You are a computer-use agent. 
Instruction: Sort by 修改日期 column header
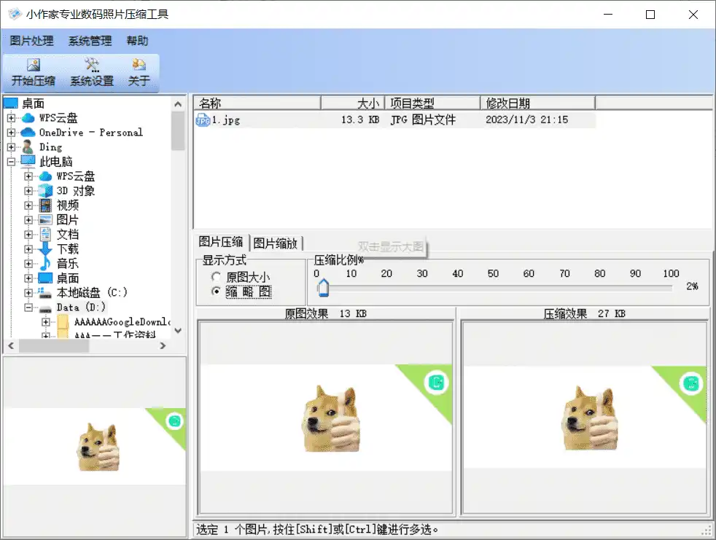[538, 103]
